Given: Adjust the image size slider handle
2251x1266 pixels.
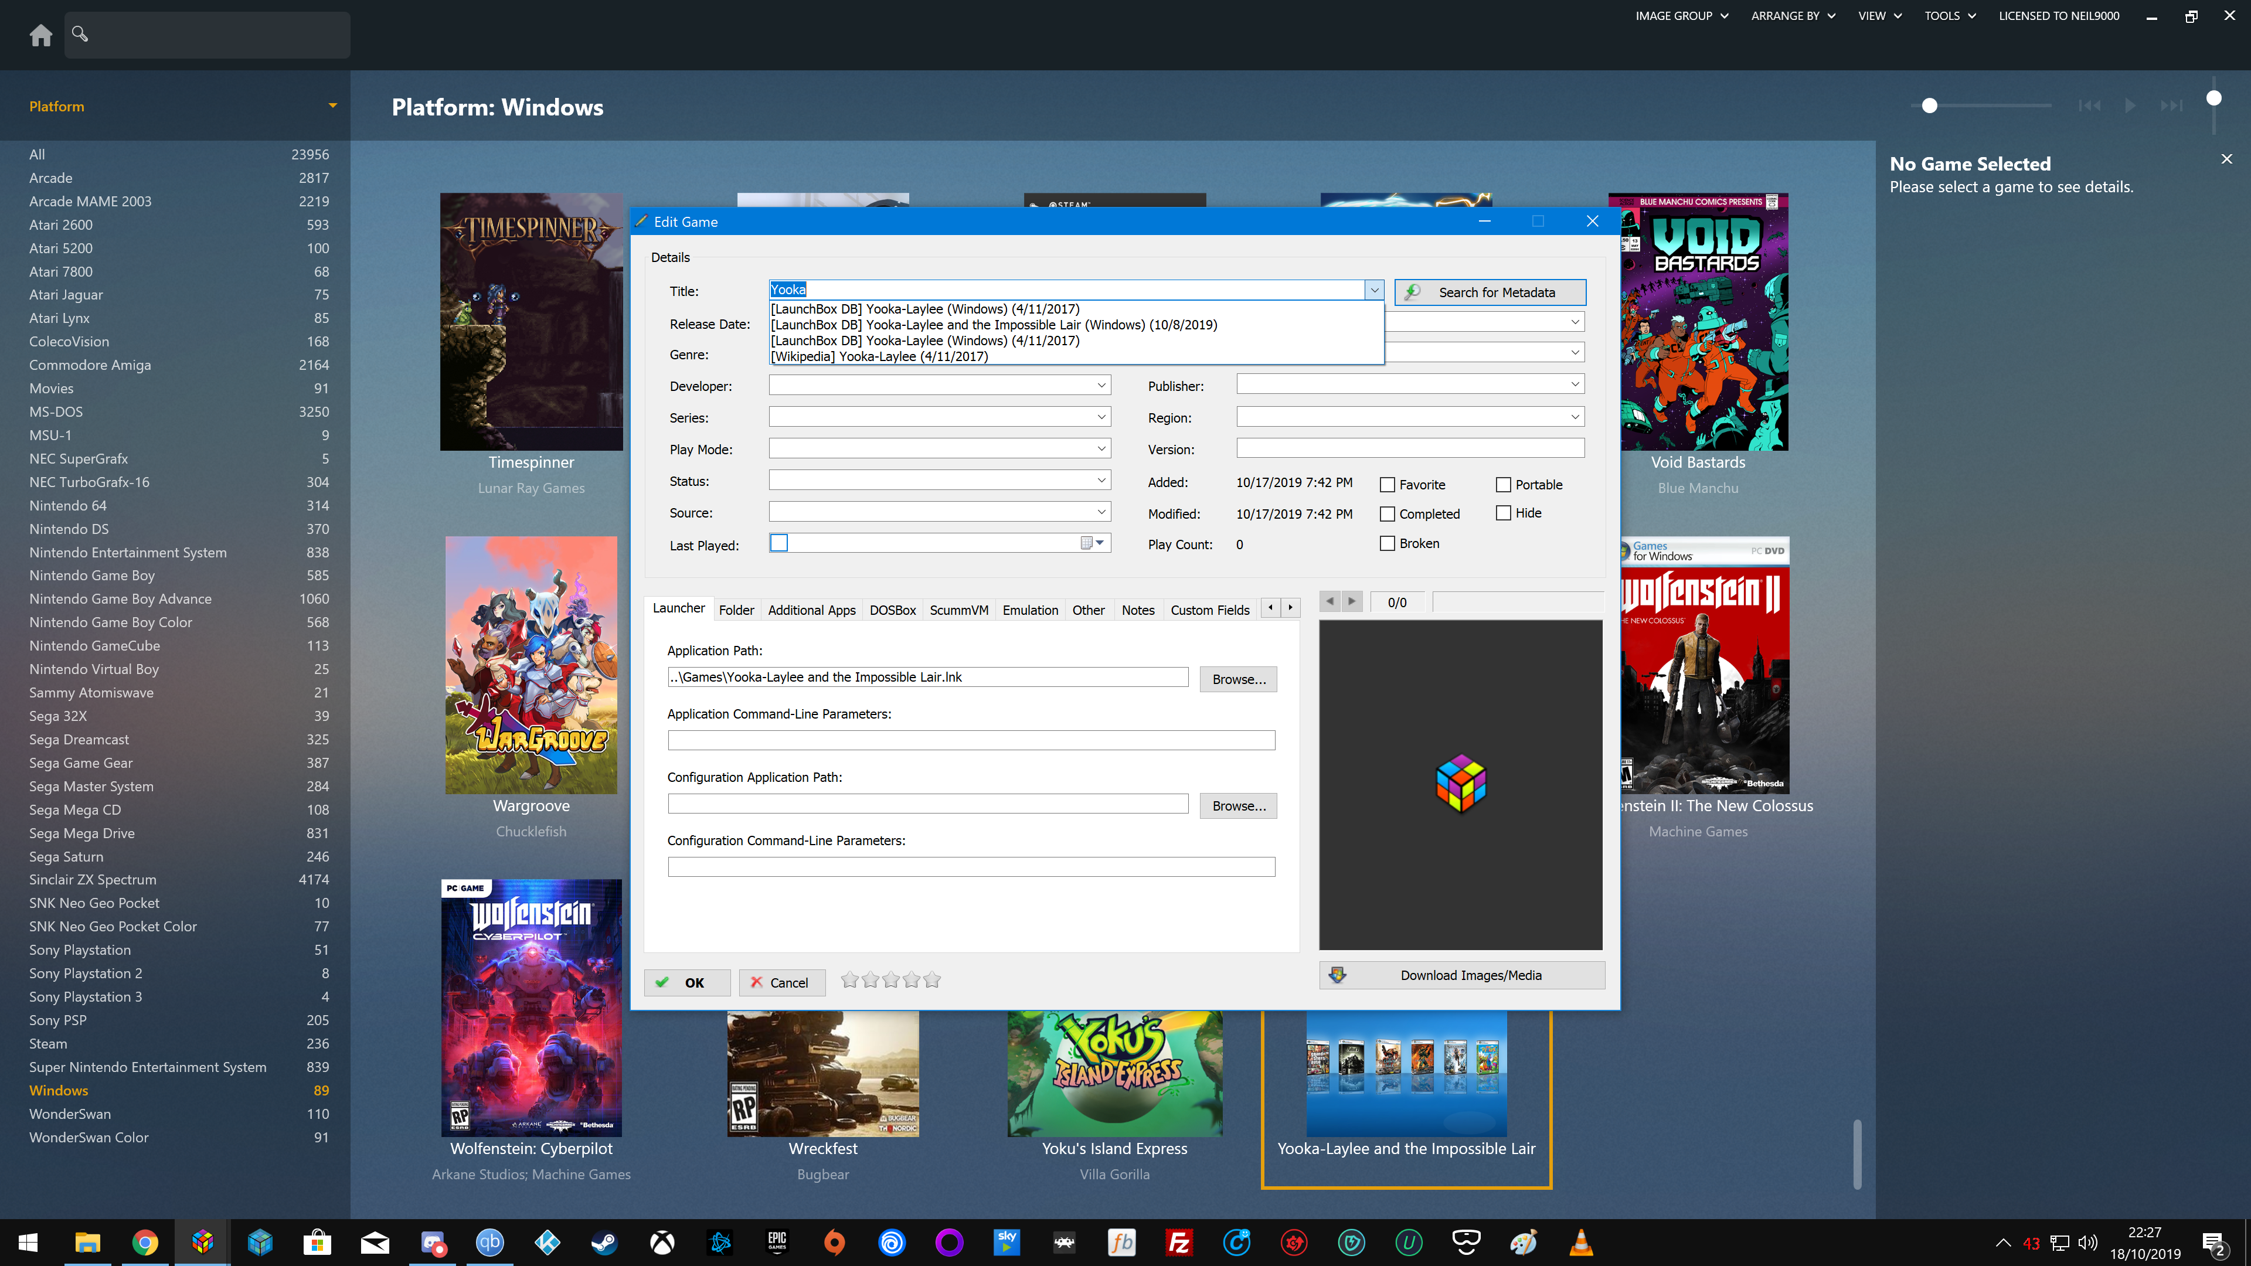Looking at the screenshot, I should pos(1929,105).
